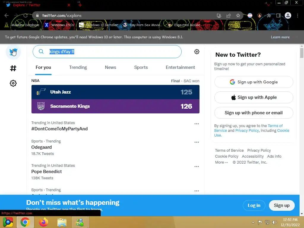
Task: Open the Espectral McGee bookmark
Action: (x=184, y=25)
